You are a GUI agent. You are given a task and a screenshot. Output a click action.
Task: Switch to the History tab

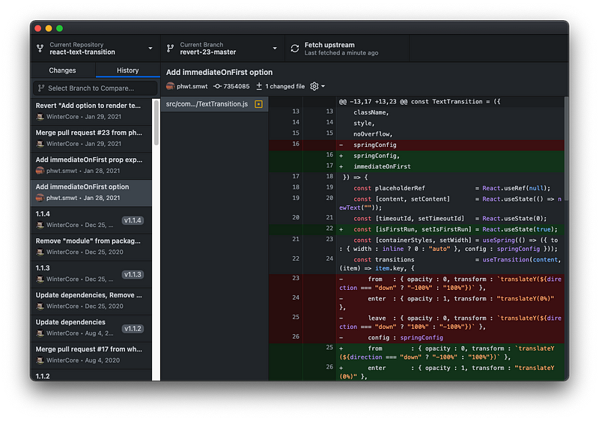[x=127, y=70]
